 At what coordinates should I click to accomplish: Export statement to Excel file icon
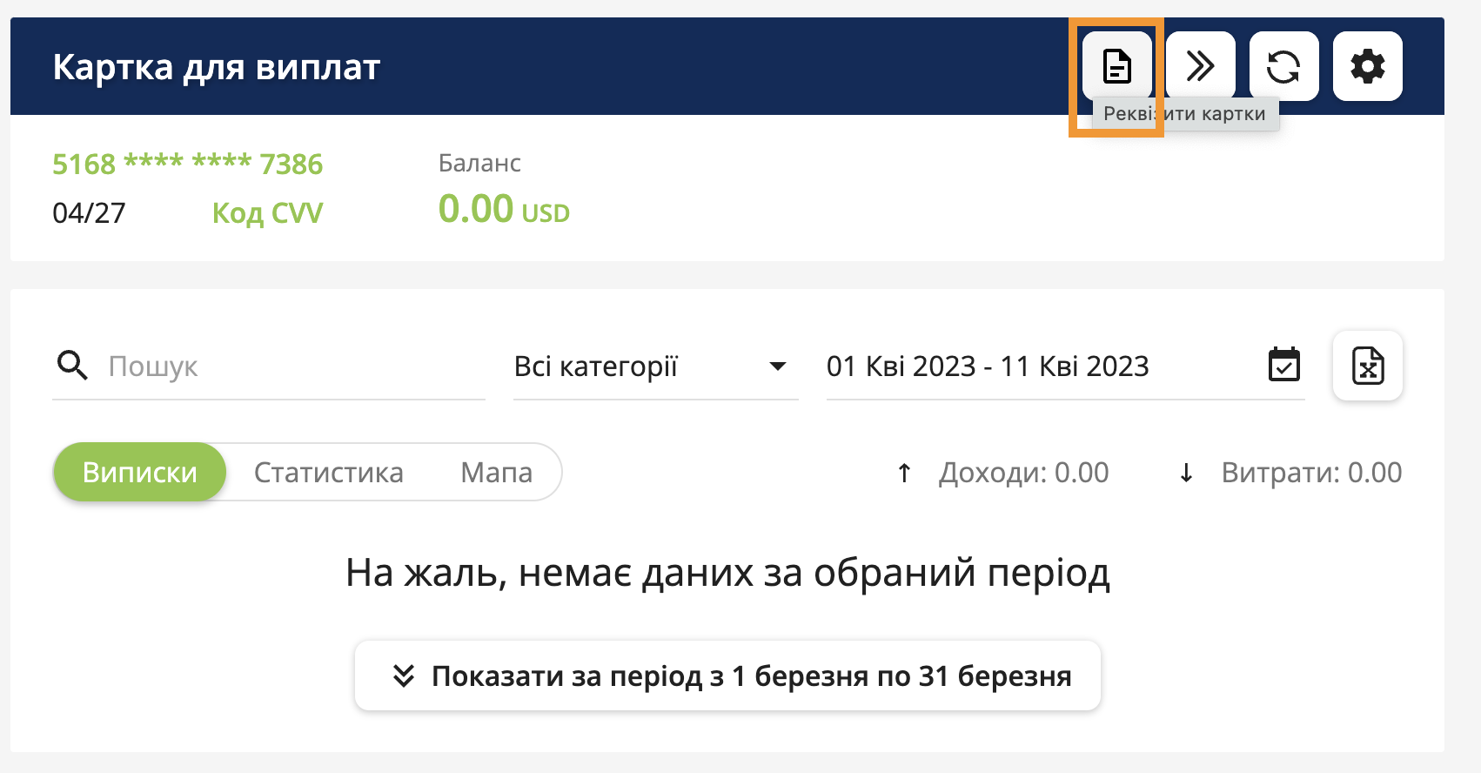click(x=1367, y=366)
